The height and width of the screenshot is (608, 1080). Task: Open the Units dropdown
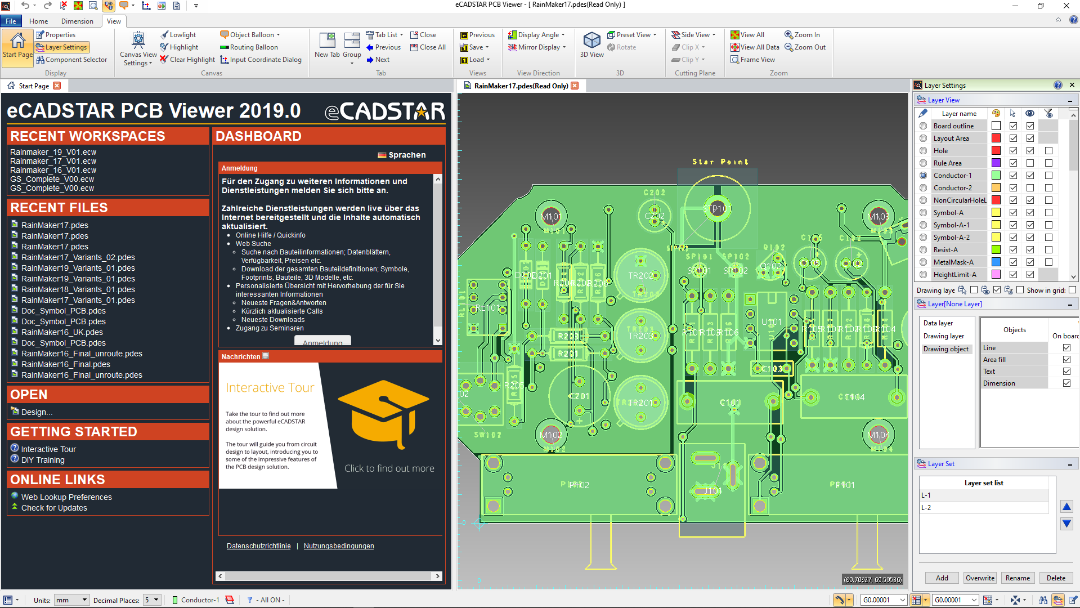click(x=71, y=600)
